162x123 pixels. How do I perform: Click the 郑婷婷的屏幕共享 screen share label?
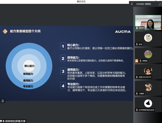coord(15,121)
